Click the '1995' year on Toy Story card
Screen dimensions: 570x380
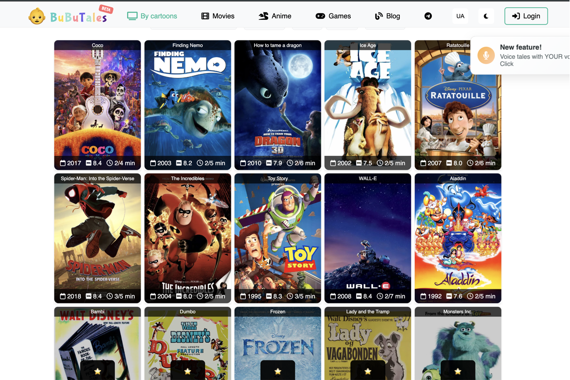(254, 296)
